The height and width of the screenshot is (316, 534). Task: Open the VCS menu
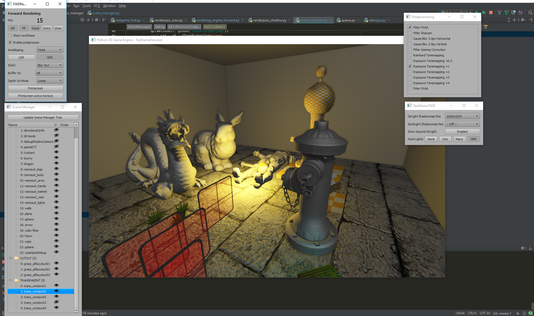pos(97,6)
